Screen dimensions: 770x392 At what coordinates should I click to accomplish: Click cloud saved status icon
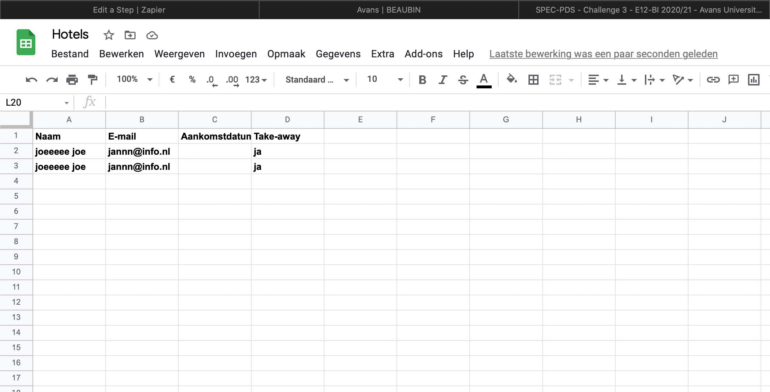click(152, 35)
